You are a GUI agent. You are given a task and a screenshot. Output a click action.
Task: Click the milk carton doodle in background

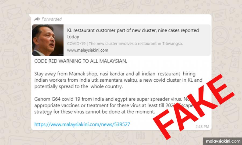coord(11,58)
